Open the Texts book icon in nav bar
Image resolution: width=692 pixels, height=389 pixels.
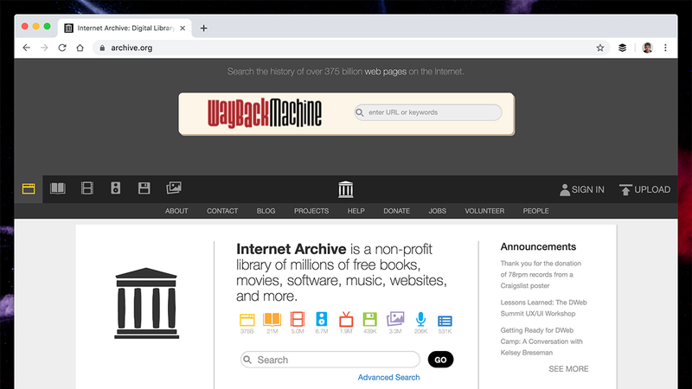click(x=58, y=188)
